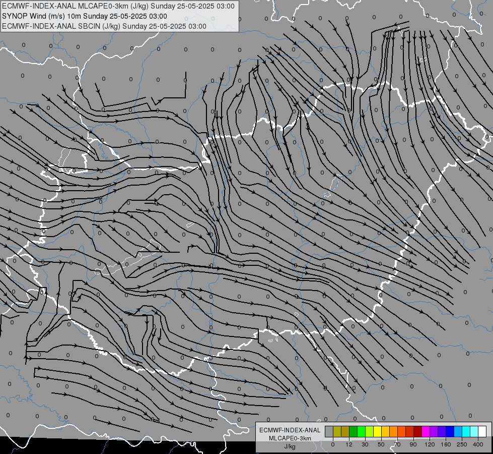Click the dark red swatch right of 90
Image resolution: width=493 pixels, height=454 pixels.
[x=418, y=431]
